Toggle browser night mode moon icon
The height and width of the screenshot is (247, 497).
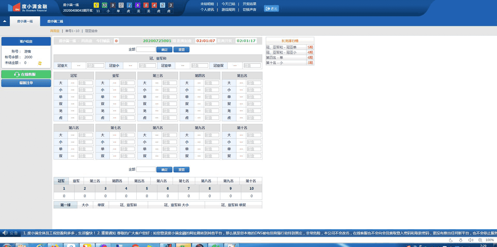(x=451, y=240)
